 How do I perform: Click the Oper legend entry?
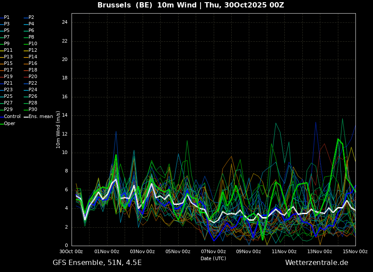tap(8, 123)
